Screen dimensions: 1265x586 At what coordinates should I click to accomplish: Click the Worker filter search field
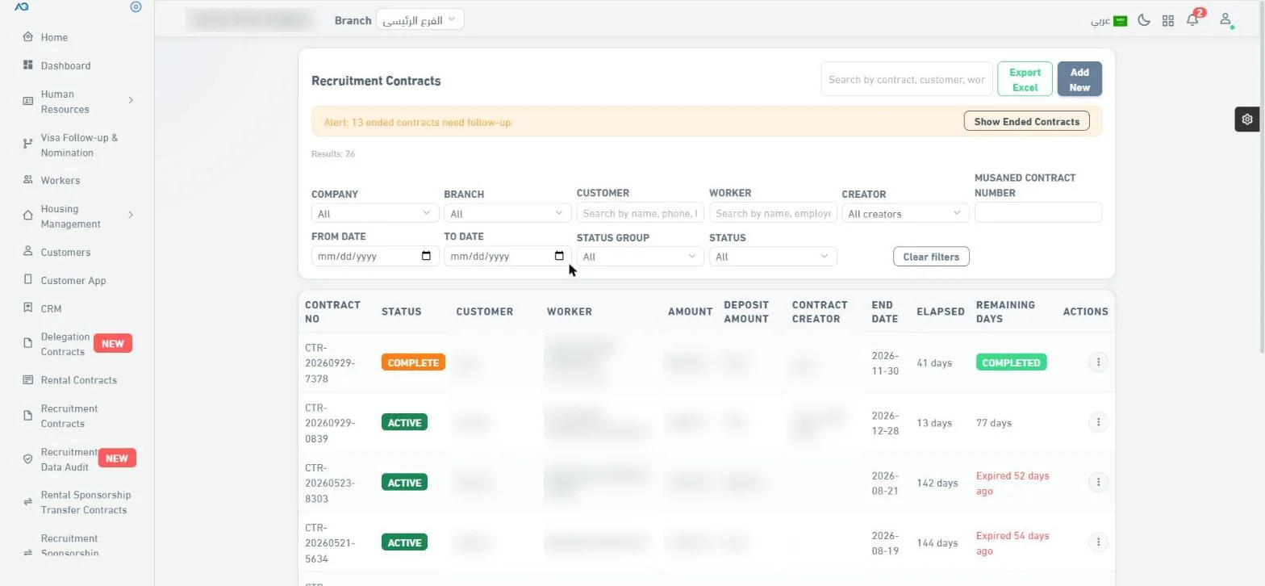click(773, 213)
